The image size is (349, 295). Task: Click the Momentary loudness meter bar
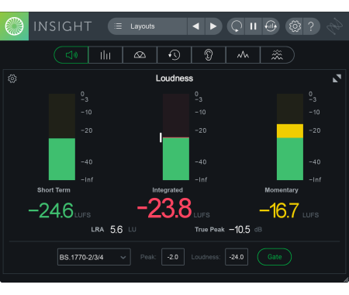(290, 137)
